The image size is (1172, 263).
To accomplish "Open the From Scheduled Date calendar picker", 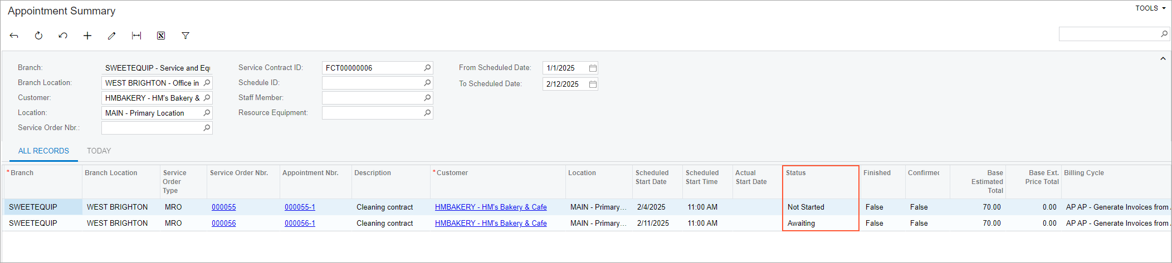I will point(593,68).
